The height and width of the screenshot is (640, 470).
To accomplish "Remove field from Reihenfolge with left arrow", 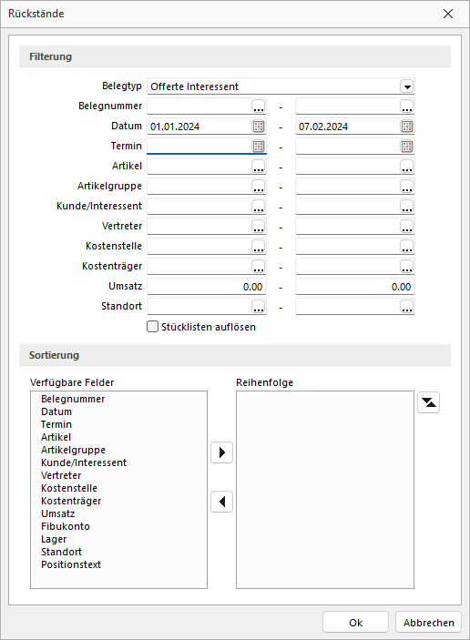I will click(x=221, y=502).
